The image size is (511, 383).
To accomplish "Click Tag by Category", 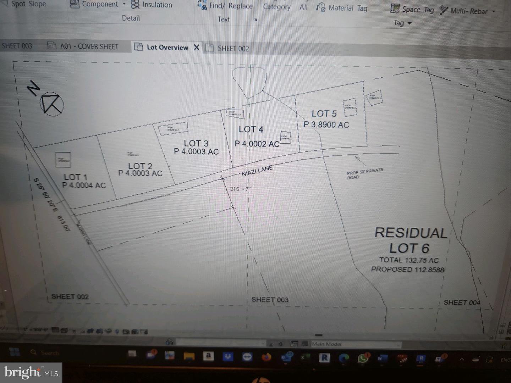I will [x=276, y=7].
